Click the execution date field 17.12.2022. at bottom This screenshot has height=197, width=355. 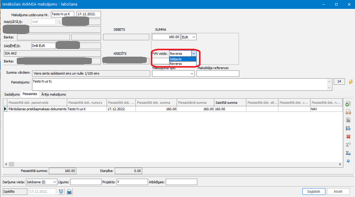click(x=42, y=192)
